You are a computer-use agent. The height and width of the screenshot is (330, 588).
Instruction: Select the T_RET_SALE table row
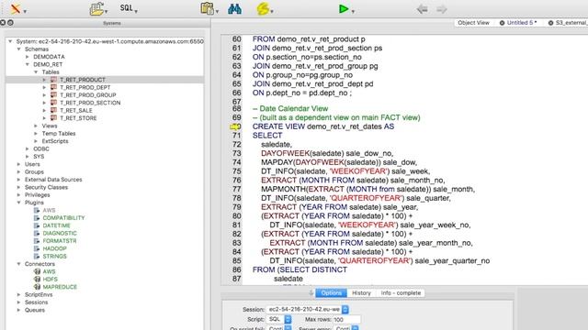pyautogui.click(x=105, y=110)
